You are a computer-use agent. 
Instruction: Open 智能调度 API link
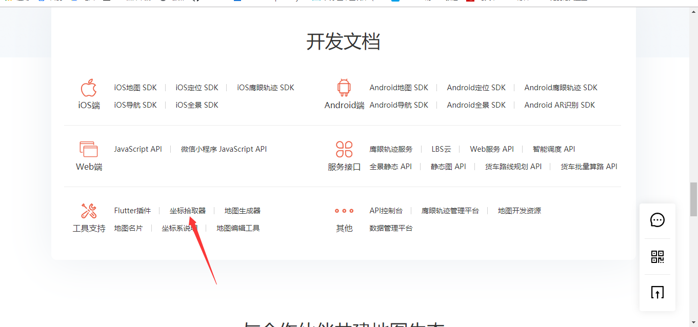[x=554, y=149]
